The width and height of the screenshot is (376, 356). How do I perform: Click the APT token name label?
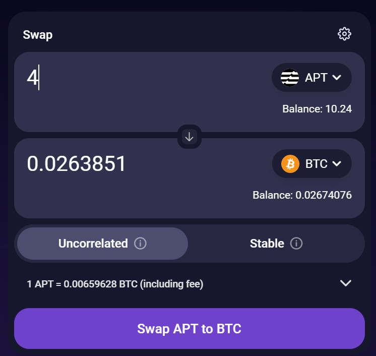316,78
